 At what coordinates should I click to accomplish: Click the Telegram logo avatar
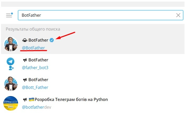11,62
